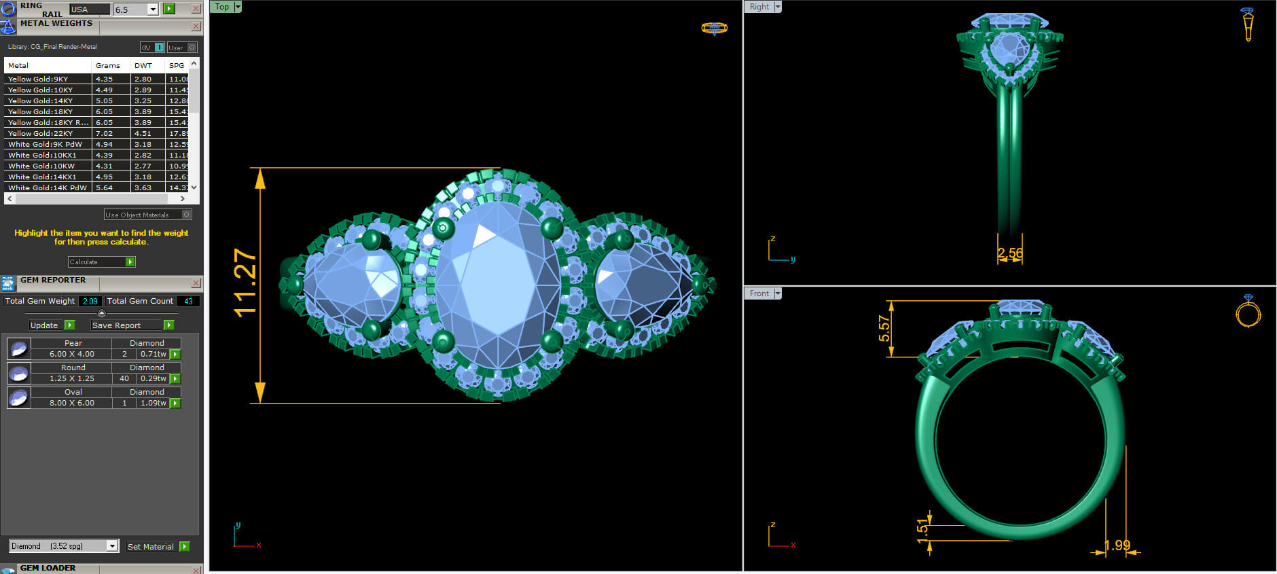Click the Gem Reporter panel icon

(8, 283)
